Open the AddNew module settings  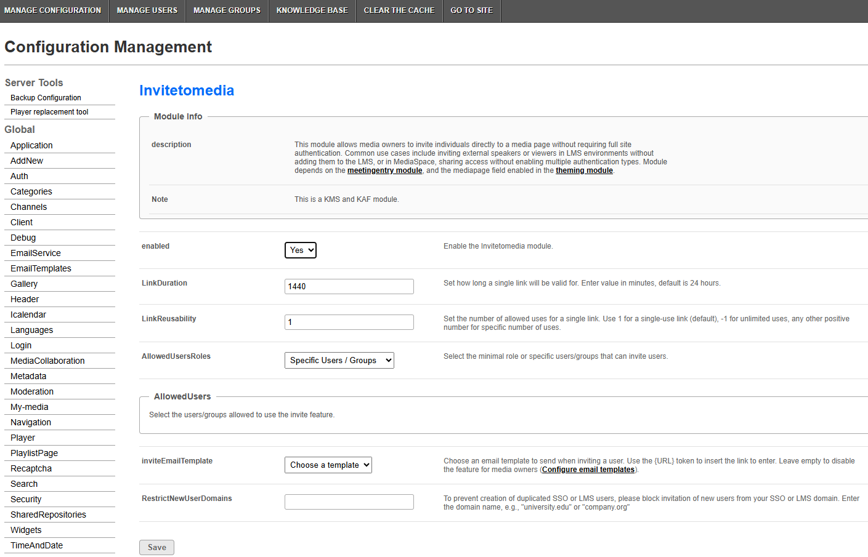click(x=26, y=161)
